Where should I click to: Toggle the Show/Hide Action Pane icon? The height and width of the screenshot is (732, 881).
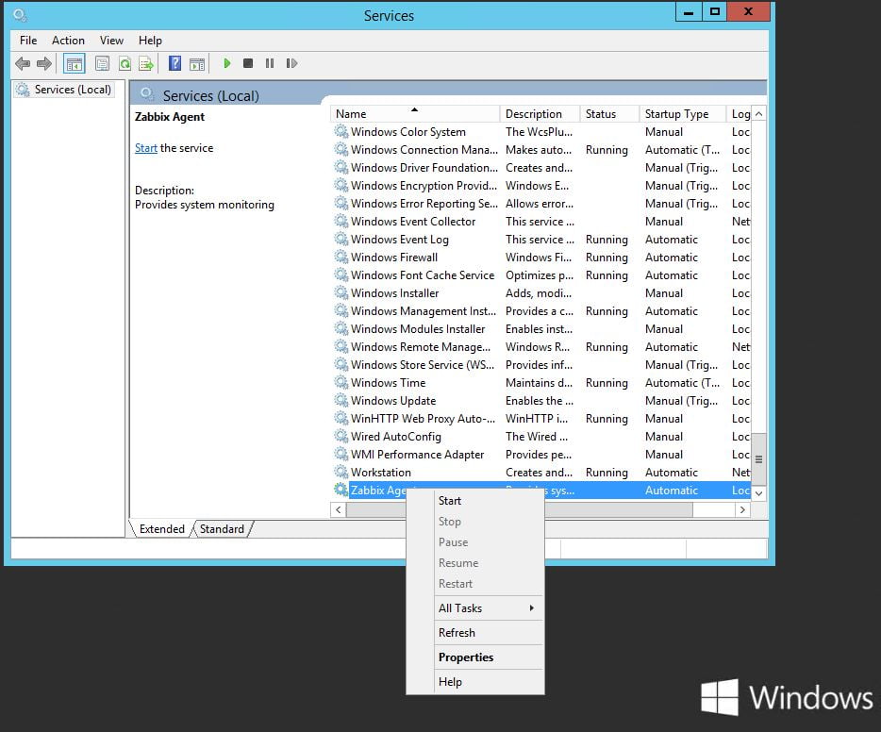pos(197,64)
